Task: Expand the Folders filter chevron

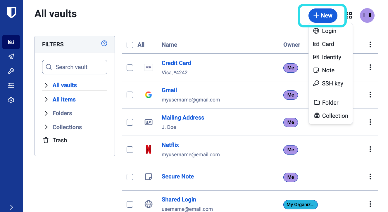Action: (46, 113)
